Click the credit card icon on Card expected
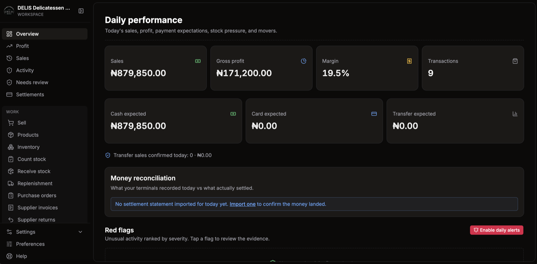Viewport: 537px width, 264px height. (x=374, y=114)
